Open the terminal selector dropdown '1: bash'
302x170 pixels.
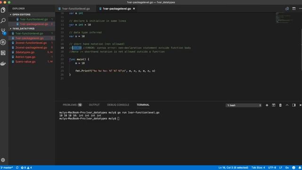(x=243, y=105)
